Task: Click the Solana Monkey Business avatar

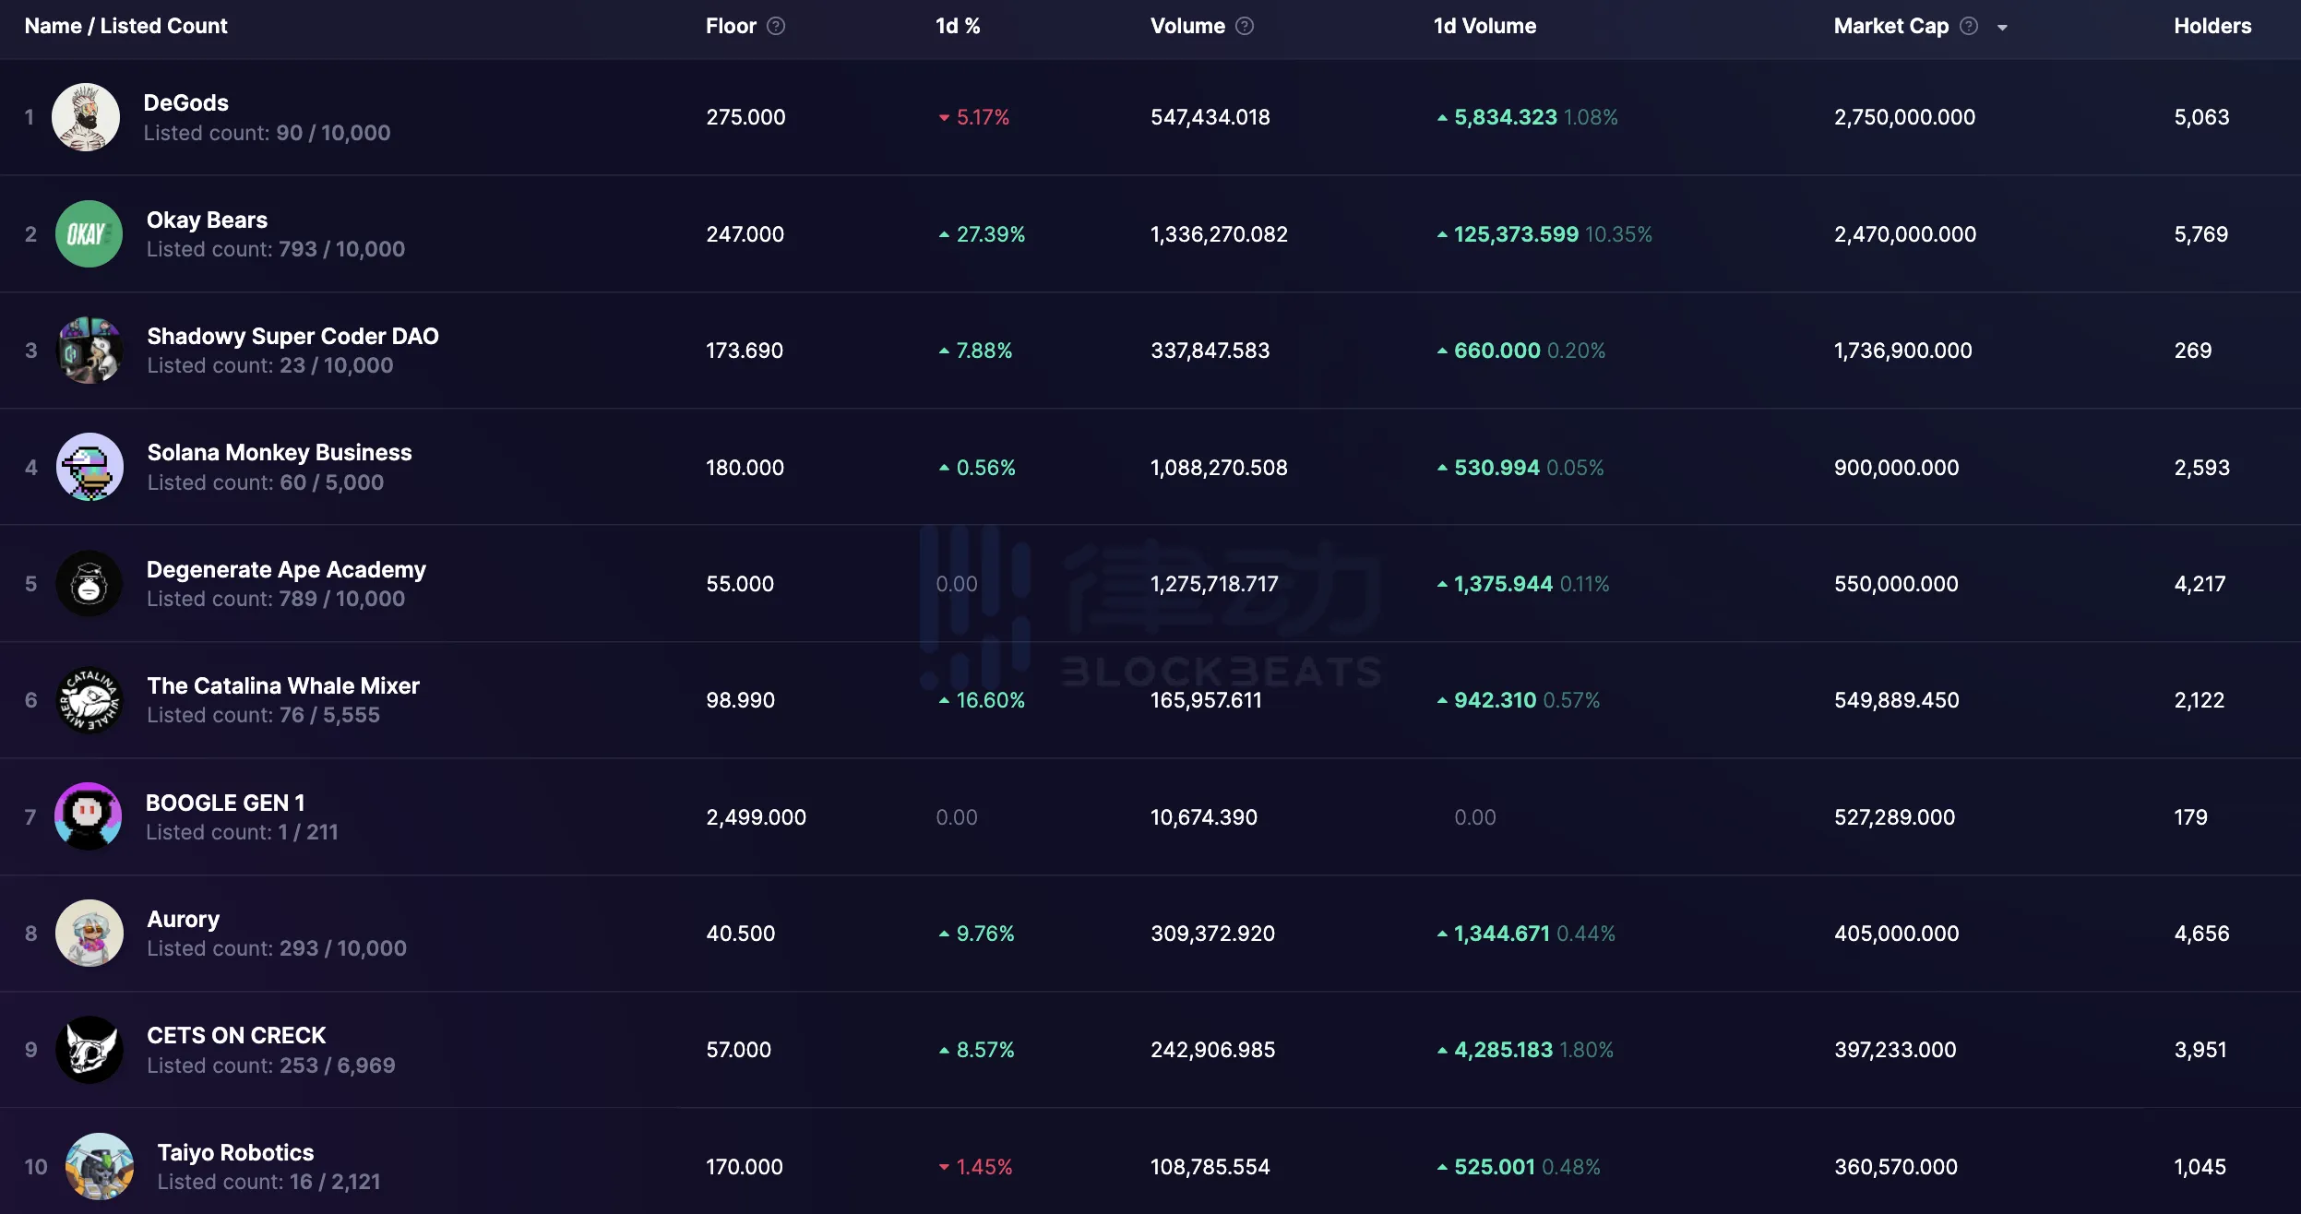Action: (89, 467)
